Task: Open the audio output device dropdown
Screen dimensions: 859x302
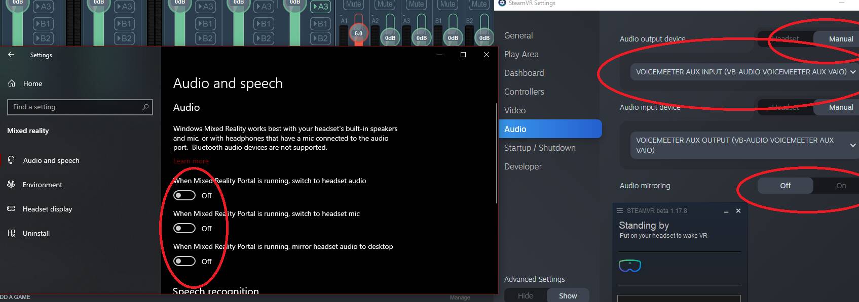Action: tap(744, 72)
